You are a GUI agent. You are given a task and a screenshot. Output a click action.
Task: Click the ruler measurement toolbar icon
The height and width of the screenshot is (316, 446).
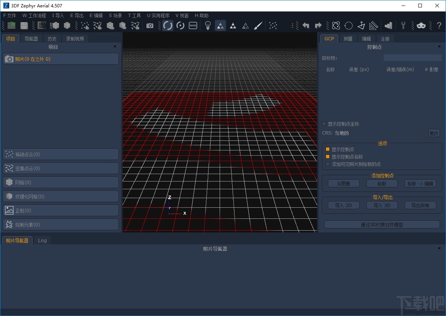click(x=373, y=25)
